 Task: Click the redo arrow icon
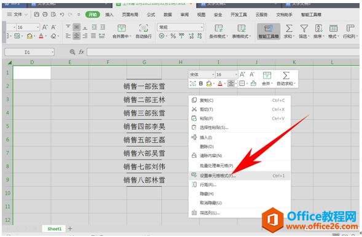pos(70,15)
